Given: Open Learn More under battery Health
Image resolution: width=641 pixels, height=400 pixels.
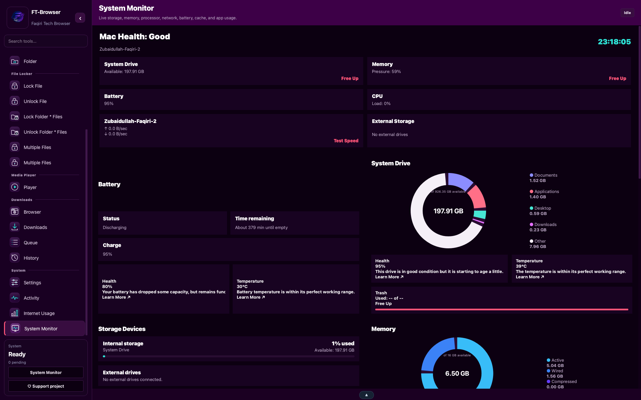Looking at the screenshot, I should (116, 297).
